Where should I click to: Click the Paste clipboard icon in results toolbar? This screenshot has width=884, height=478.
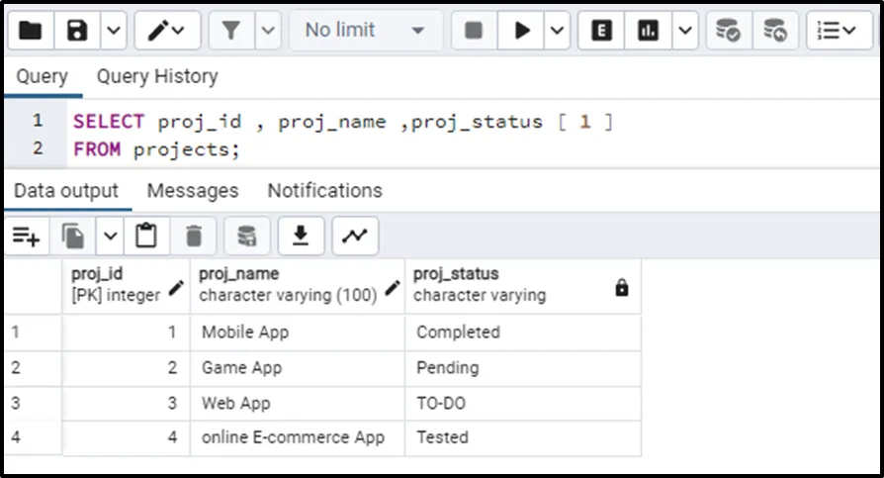[x=146, y=236]
